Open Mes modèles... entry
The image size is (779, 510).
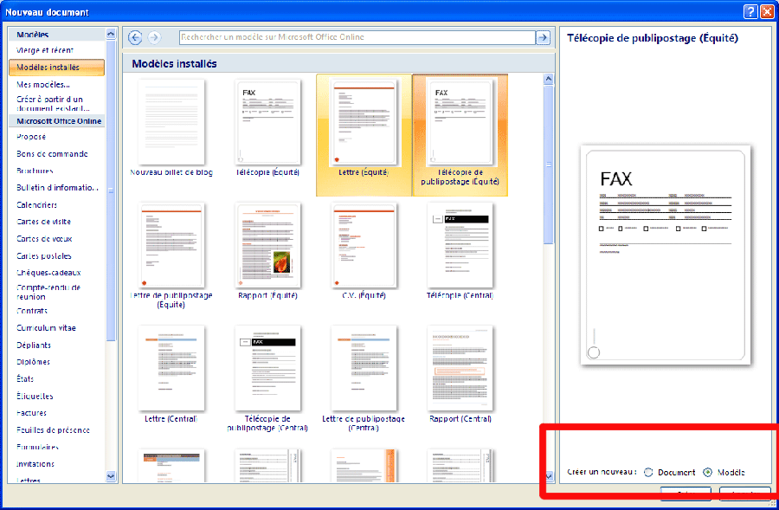[x=43, y=85]
